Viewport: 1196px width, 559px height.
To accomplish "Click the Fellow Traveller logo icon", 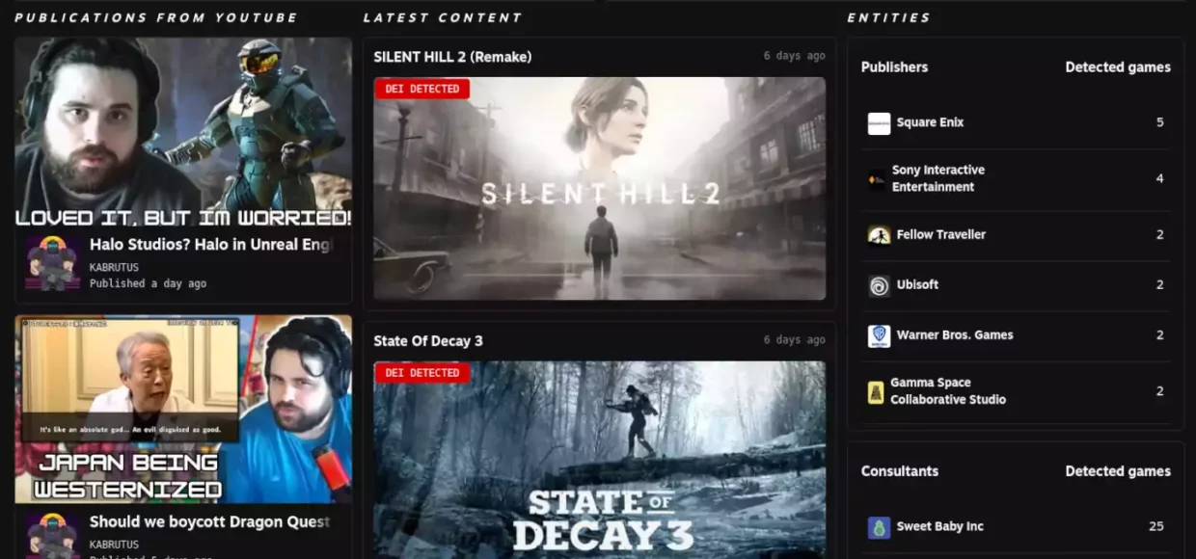I will [879, 235].
